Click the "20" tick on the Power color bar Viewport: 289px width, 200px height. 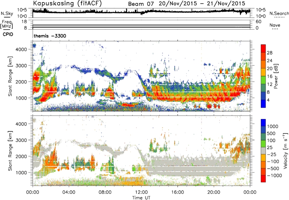click(269, 69)
